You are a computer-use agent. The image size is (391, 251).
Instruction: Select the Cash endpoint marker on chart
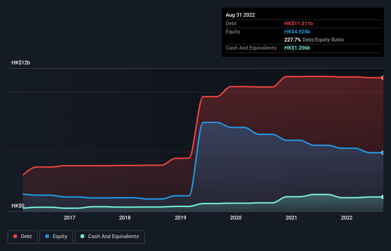[x=383, y=197]
